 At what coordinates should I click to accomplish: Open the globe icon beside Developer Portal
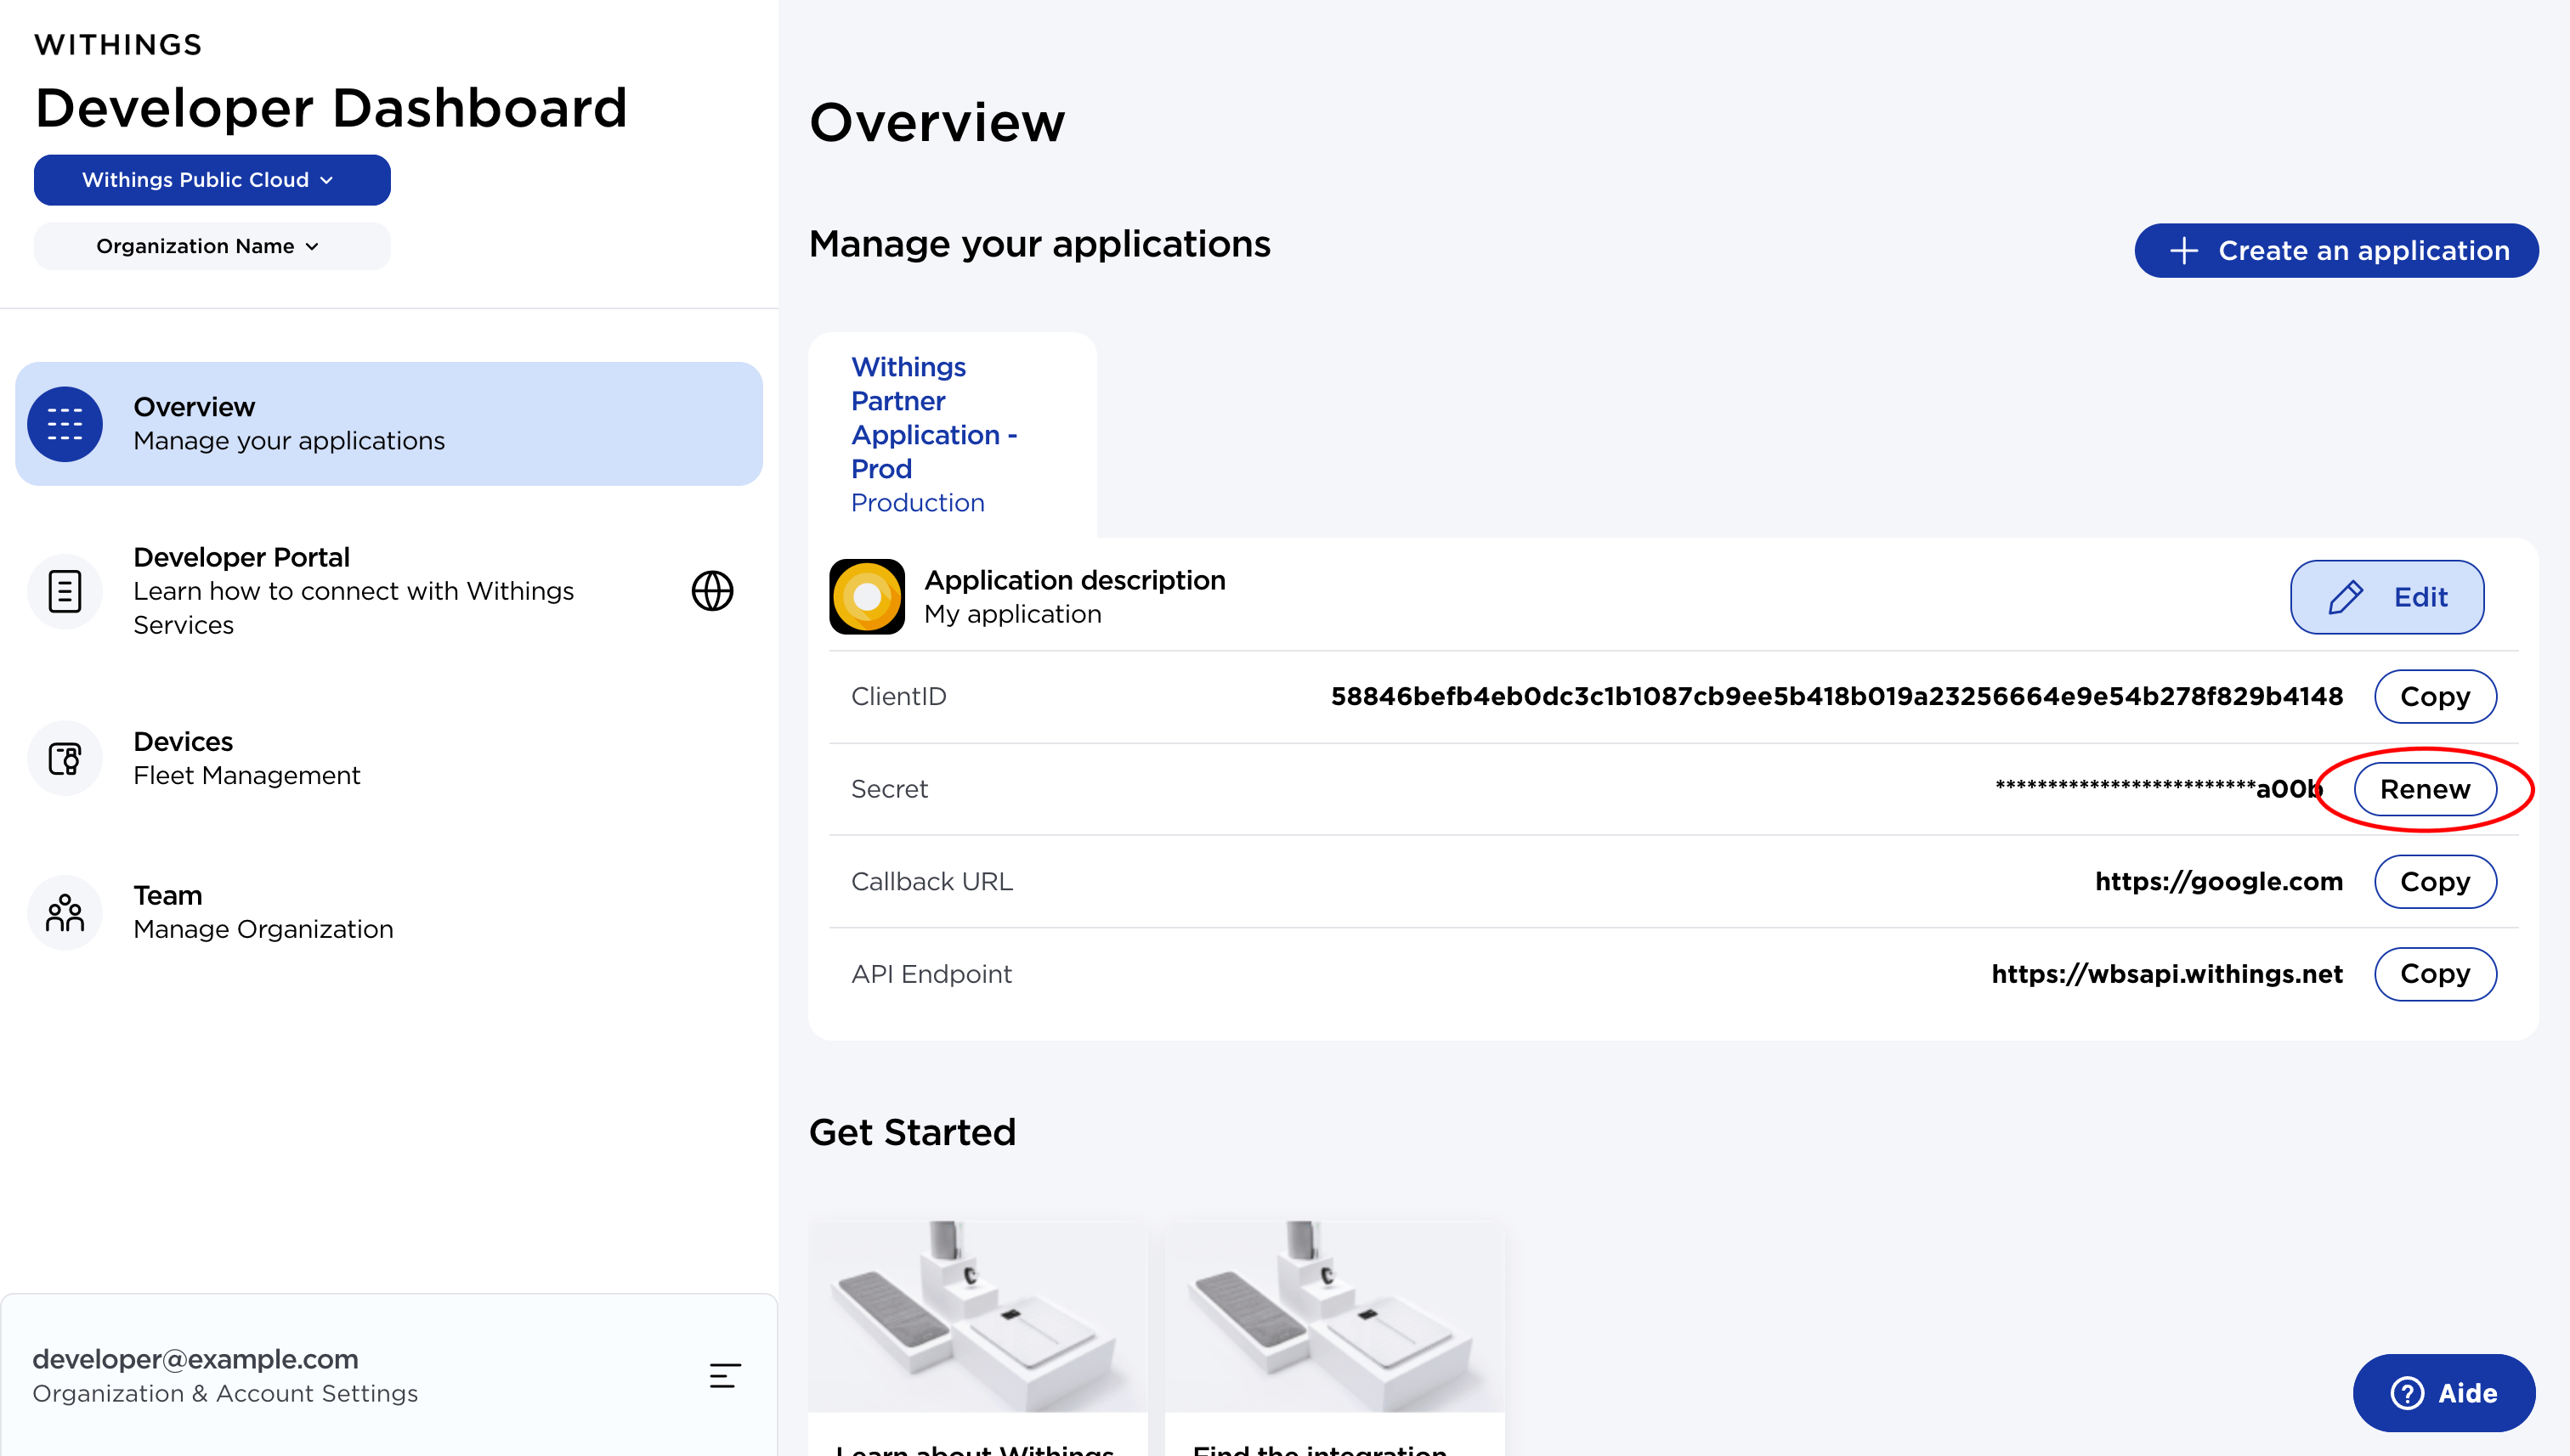tap(712, 591)
